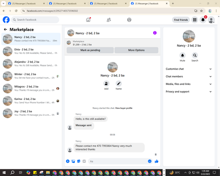Expand Privacy and support section

tap(189, 92)
